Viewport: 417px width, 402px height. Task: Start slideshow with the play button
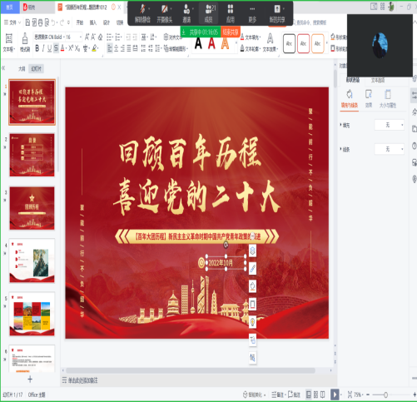coord(335,395)
